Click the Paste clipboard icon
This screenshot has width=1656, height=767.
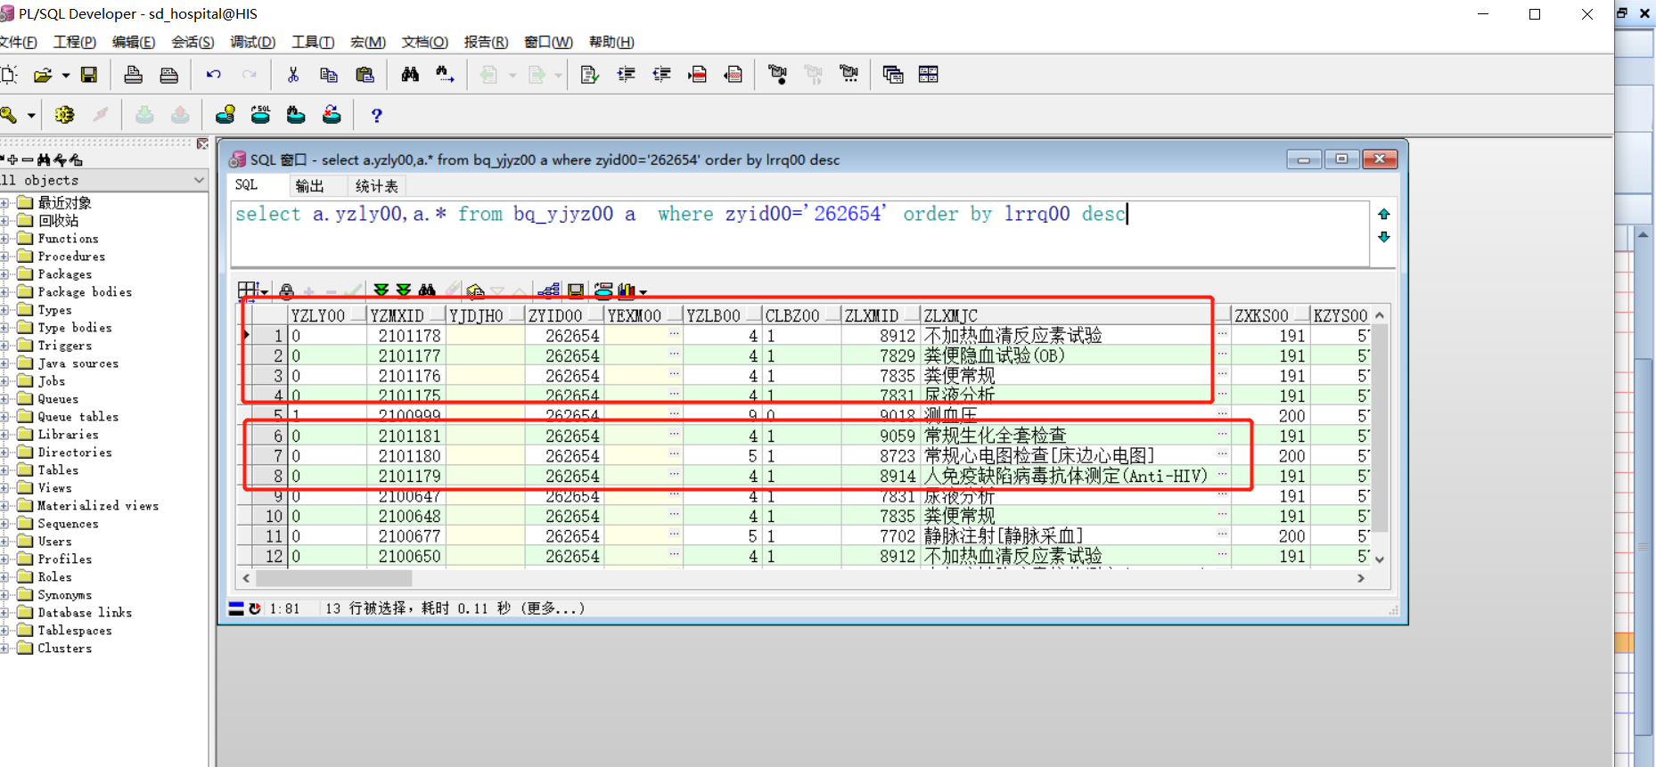[x=365, y=75]
